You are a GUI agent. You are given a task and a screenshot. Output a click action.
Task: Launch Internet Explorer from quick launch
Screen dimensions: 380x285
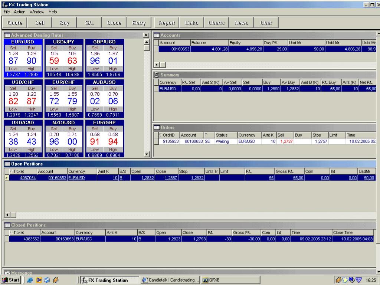30,280
